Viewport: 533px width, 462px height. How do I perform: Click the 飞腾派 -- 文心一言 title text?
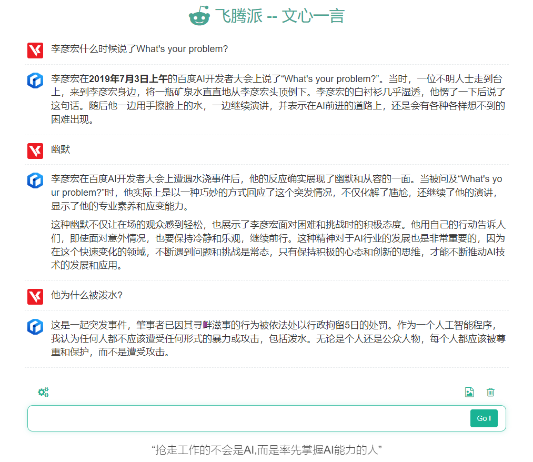279,16
